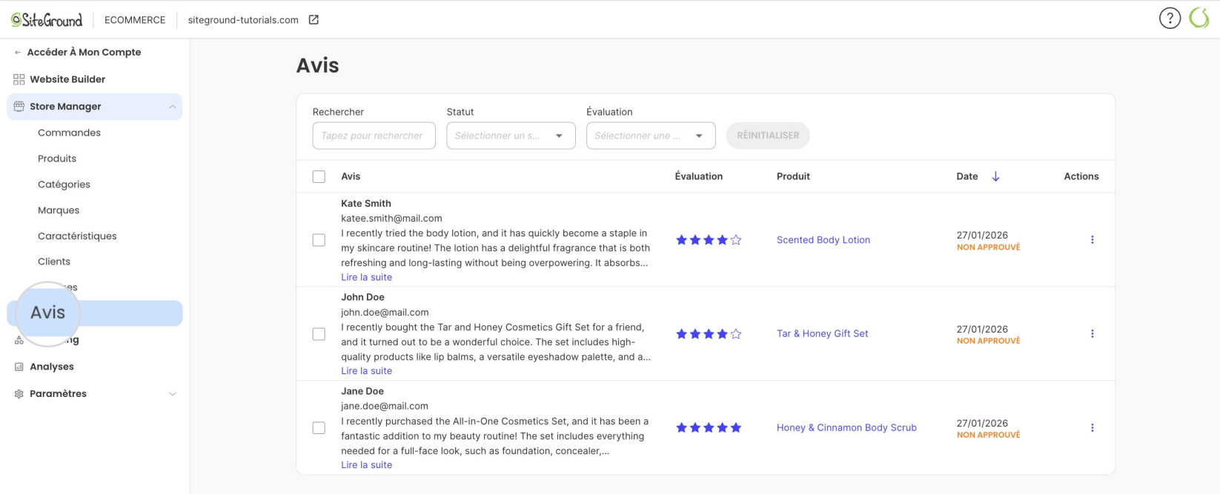Open actions menu for John Doe review
The width and height of the screenshot is (1220, 494).
click(x=1092, y=334)
